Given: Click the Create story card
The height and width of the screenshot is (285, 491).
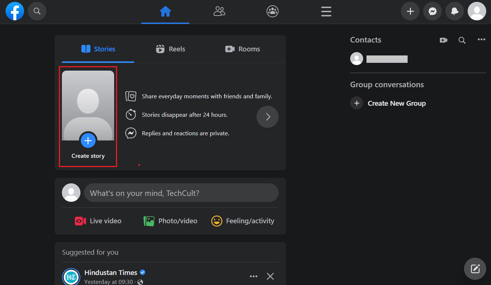Looking at the screenshot, I should [88, 117].
